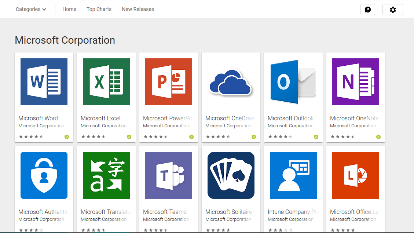The image size is (414, 233).
Task: Go to the Home tab
Action: coord(69,9)
